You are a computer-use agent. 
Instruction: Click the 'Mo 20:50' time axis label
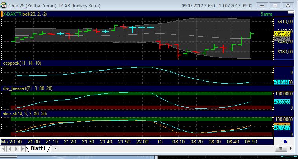pos(11,142)
